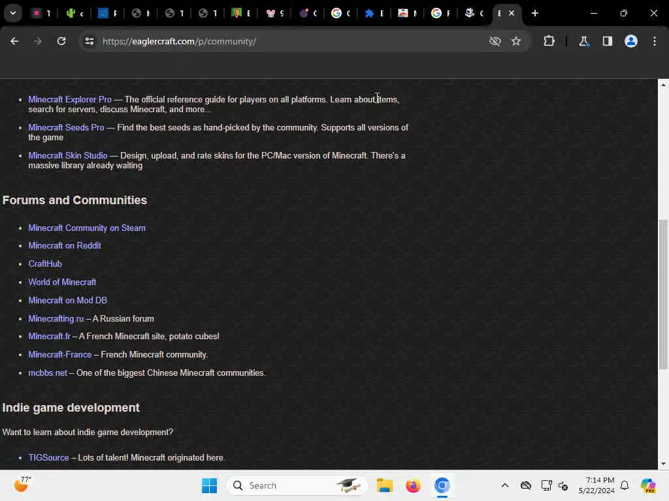Open the Chrome three-dot menu
This screenshot has height=501, width=669.
click(x=655, y=41)
